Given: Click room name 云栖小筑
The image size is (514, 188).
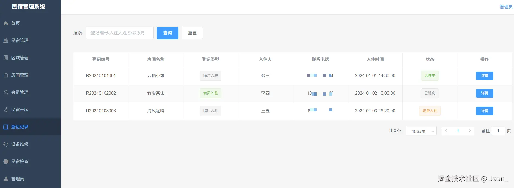Looking at the screenshot, I should [x=156, y=76].
